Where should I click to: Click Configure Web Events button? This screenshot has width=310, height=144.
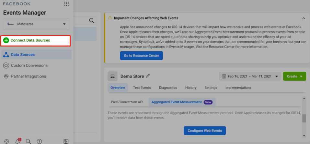click(205, 131)
